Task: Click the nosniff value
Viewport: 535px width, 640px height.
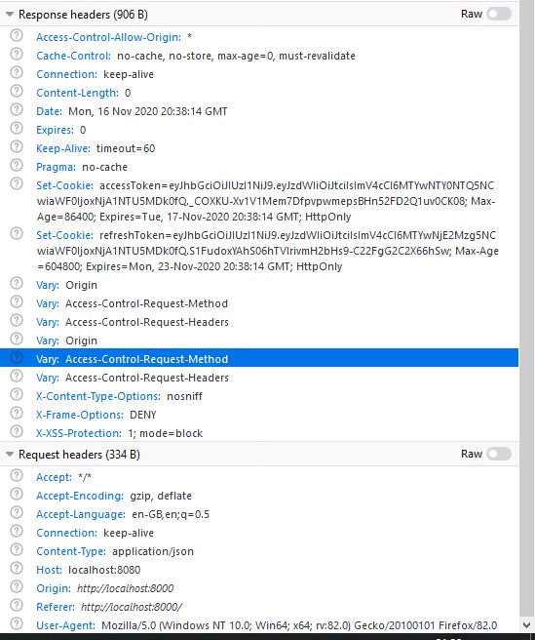Action: pos(184,396)
